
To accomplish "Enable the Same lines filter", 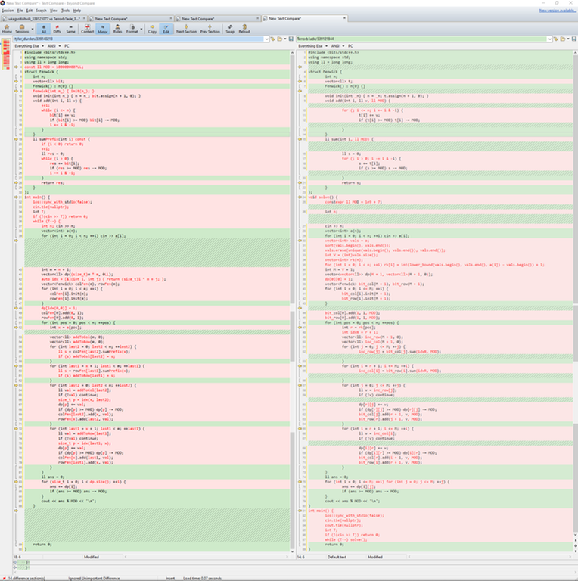I will coord(70,29).
